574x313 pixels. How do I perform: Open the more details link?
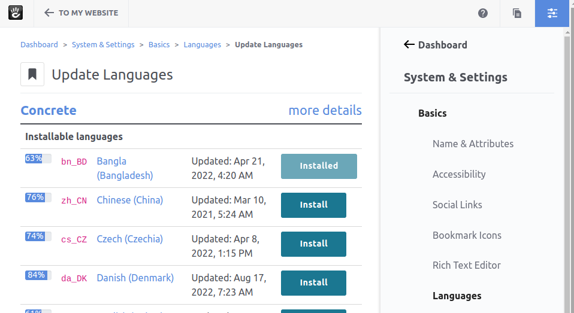325,110
